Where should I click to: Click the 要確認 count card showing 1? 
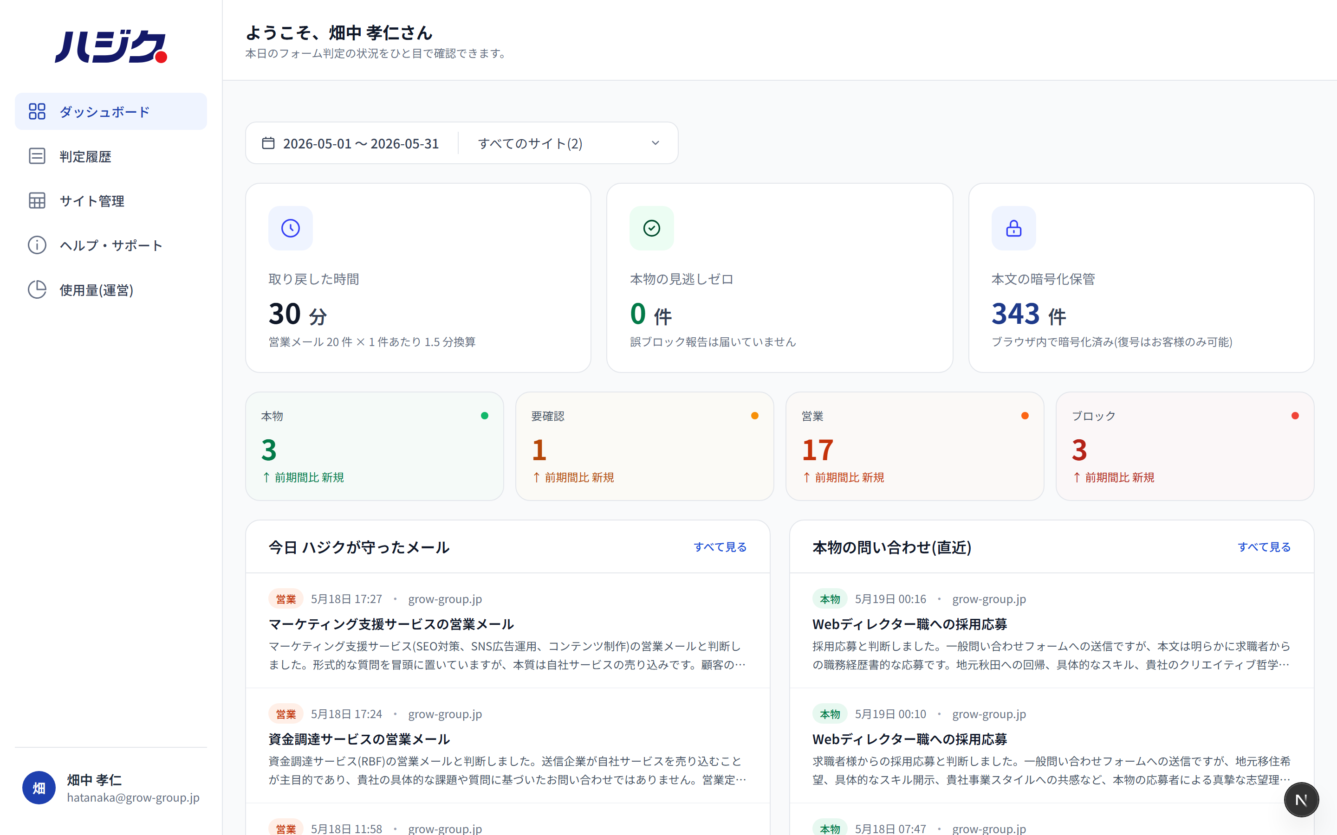tap(645, 446)
